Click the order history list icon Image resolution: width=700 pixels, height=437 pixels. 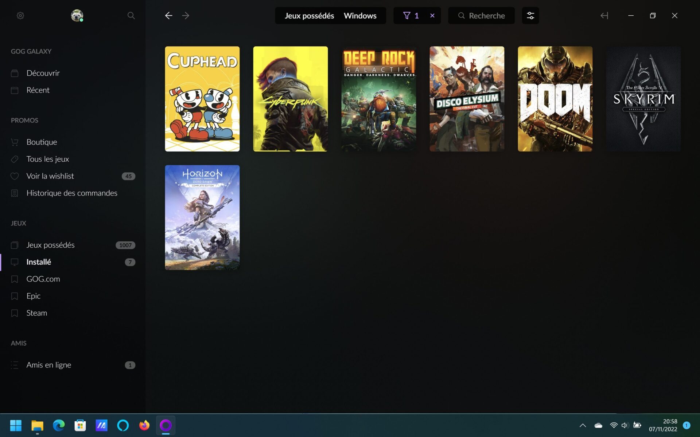(15, 193)
